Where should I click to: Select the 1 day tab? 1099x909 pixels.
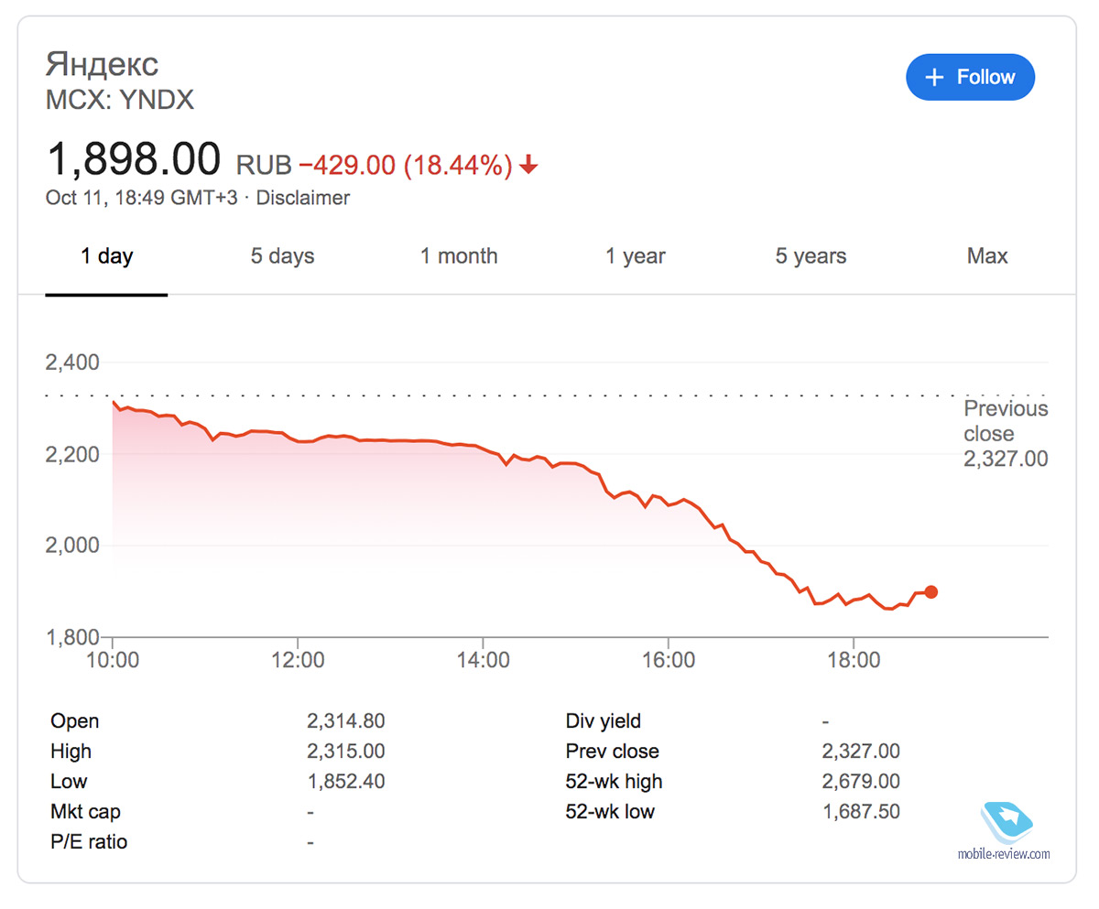pyautogui.click(x=106, y=256)
